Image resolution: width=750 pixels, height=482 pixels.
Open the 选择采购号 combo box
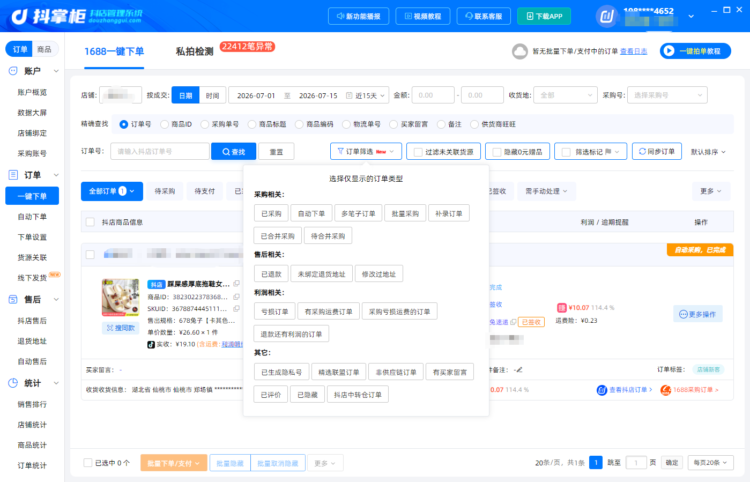(667, 95)
